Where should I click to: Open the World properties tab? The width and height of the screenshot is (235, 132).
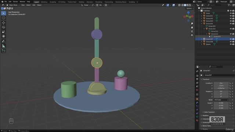[197, 90]
